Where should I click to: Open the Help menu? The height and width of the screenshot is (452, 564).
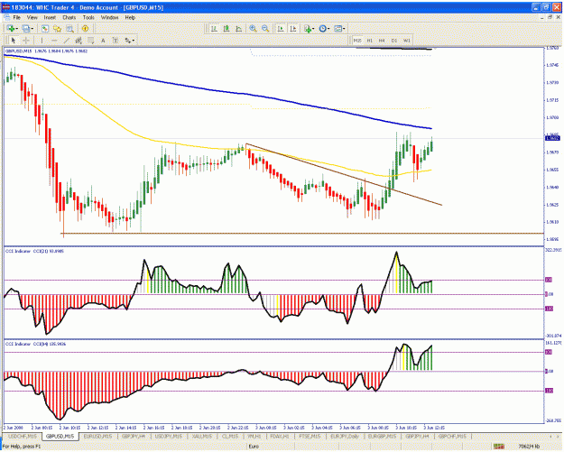point(130,17)
